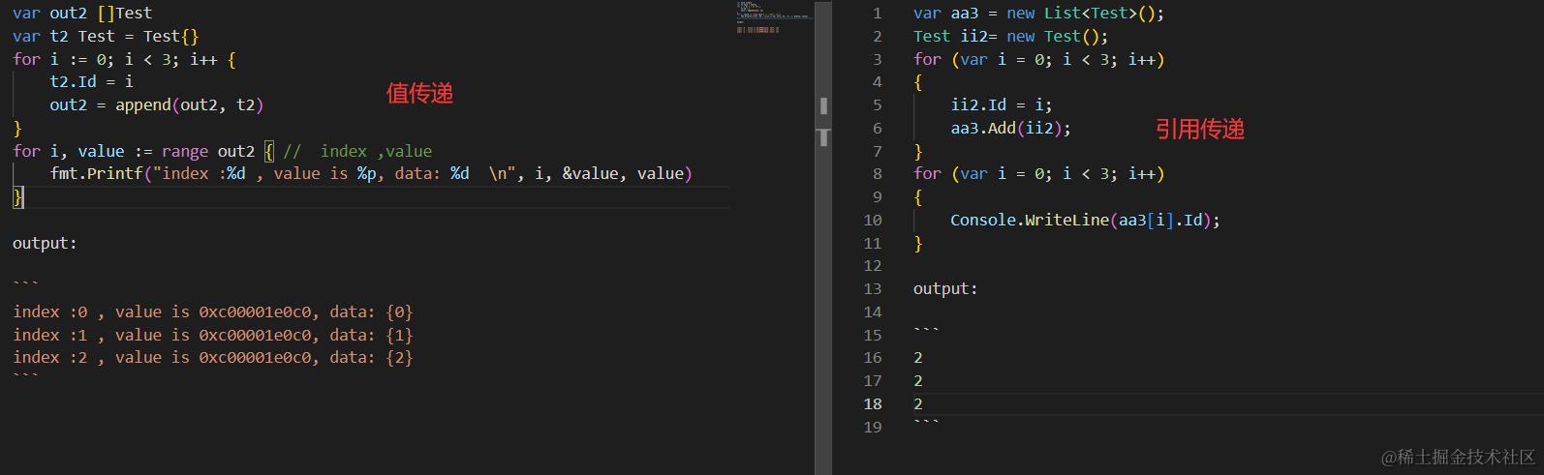Click the 'Test ii2= new Test();' line
Viewport: 1544px width, 475px height.
(1010, 37)
